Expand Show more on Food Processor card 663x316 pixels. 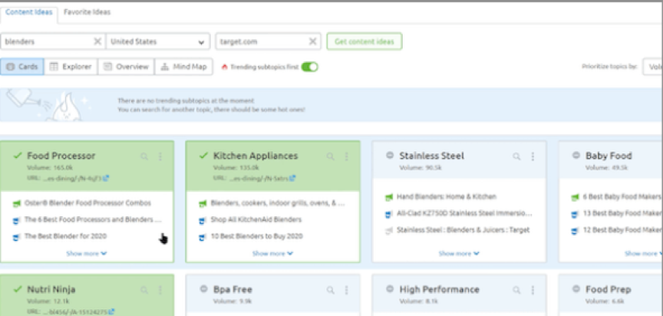point(87,253)
